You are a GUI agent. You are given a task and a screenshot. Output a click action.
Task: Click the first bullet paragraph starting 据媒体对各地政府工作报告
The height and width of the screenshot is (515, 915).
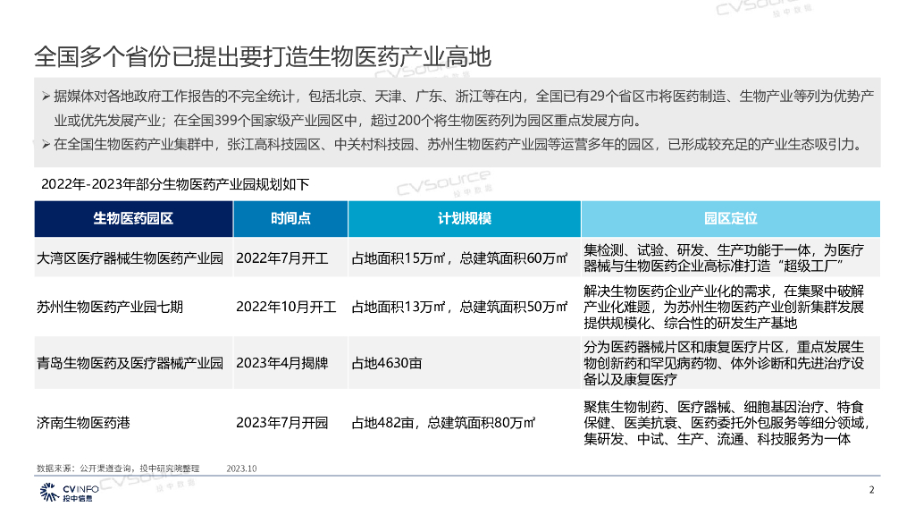(458, 108)
